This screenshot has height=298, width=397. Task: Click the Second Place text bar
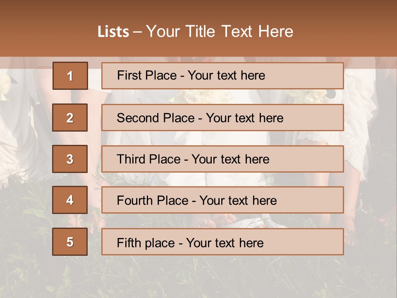tap(222, 118)
